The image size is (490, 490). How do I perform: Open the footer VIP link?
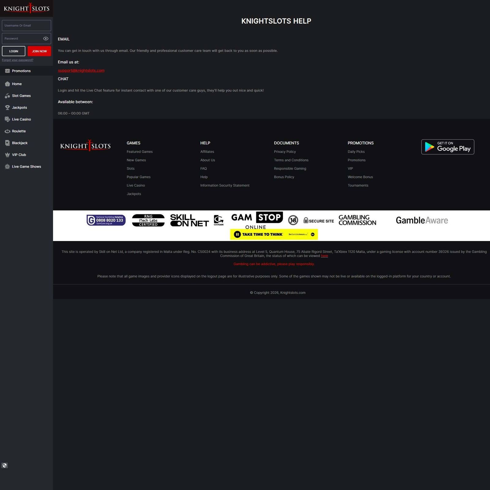pyautogui.click(x=350, y=168)
